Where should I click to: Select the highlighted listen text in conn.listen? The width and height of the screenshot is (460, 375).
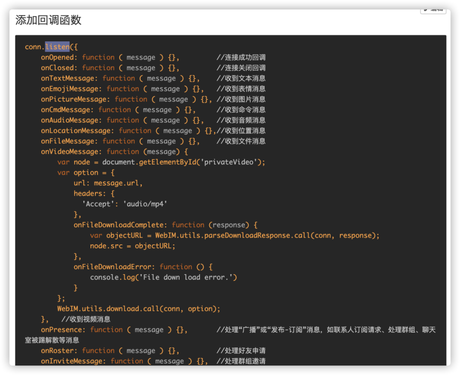point(58,47)
